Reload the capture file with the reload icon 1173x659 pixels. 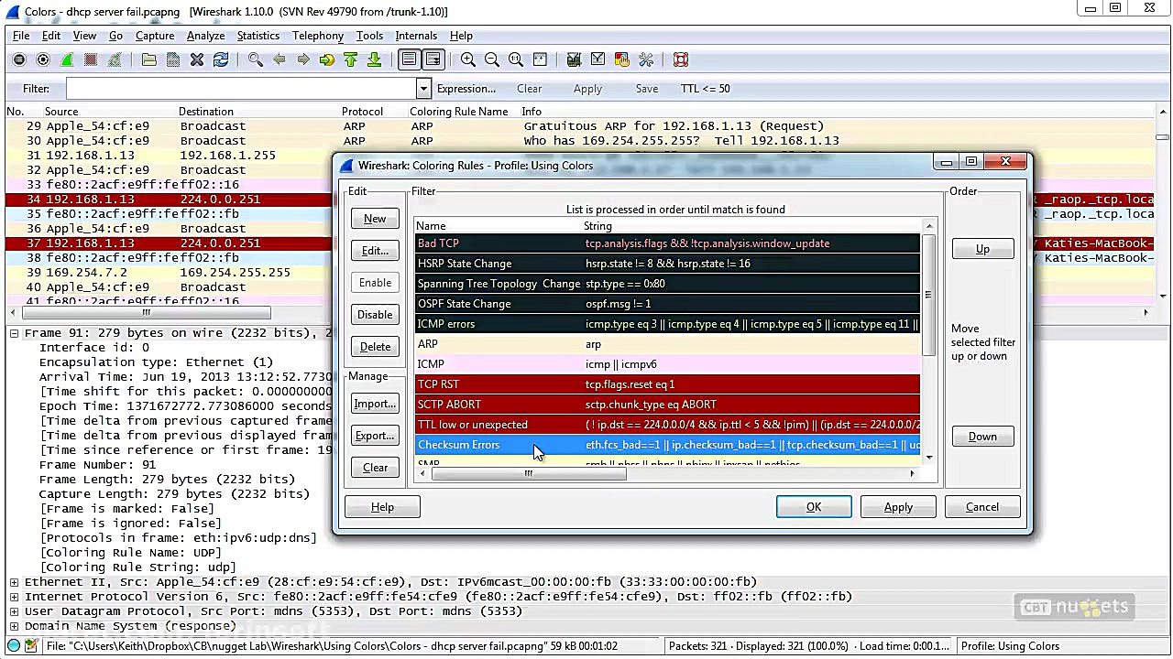[221, 59]
